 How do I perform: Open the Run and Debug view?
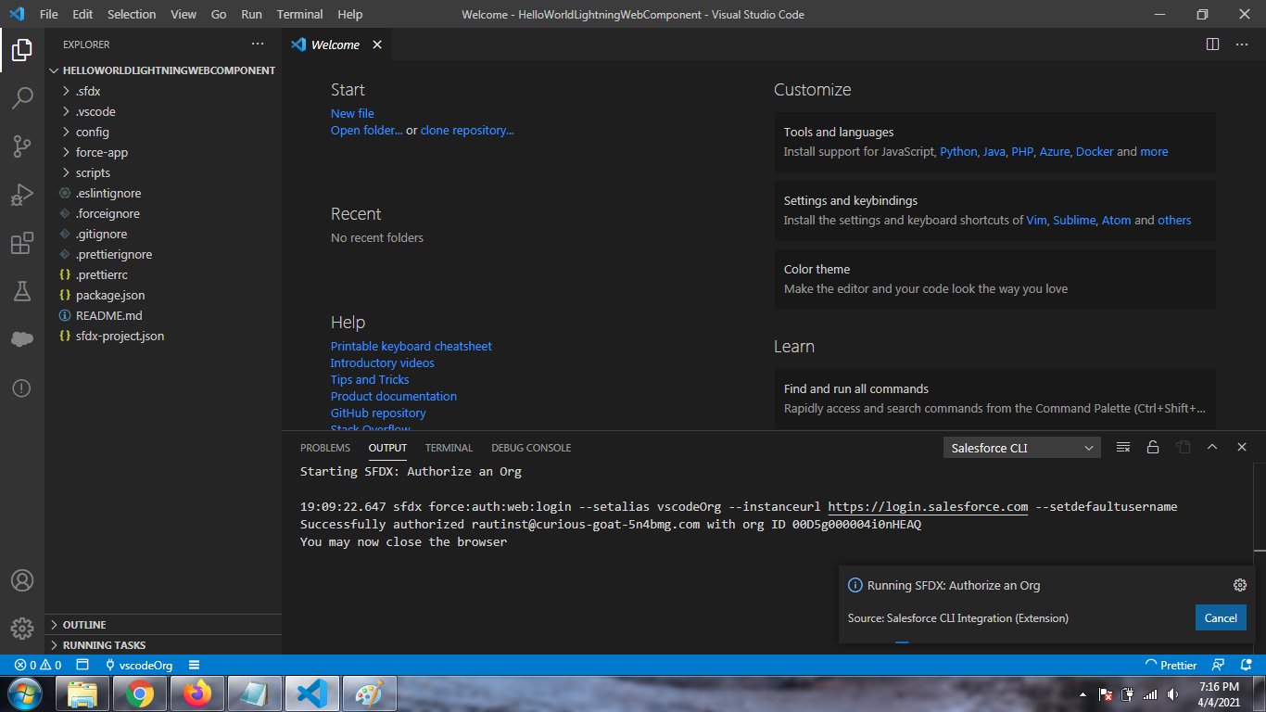pos(22,195)
